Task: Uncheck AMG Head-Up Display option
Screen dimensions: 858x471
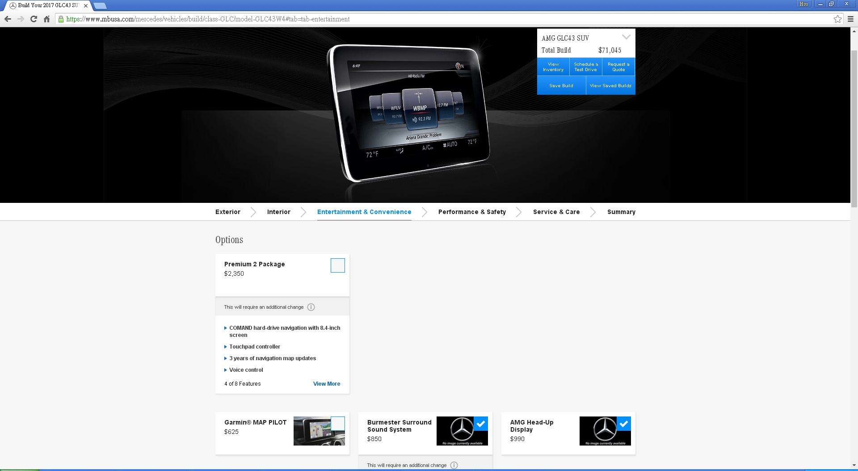Action: pos(624,424)
